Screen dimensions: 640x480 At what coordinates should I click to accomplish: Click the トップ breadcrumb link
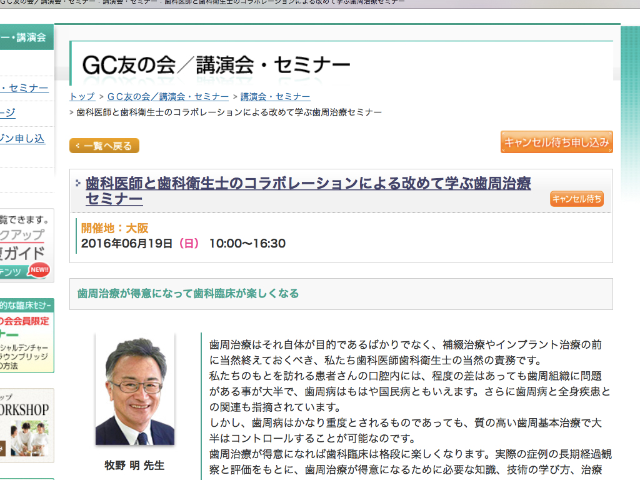(82, 97)
